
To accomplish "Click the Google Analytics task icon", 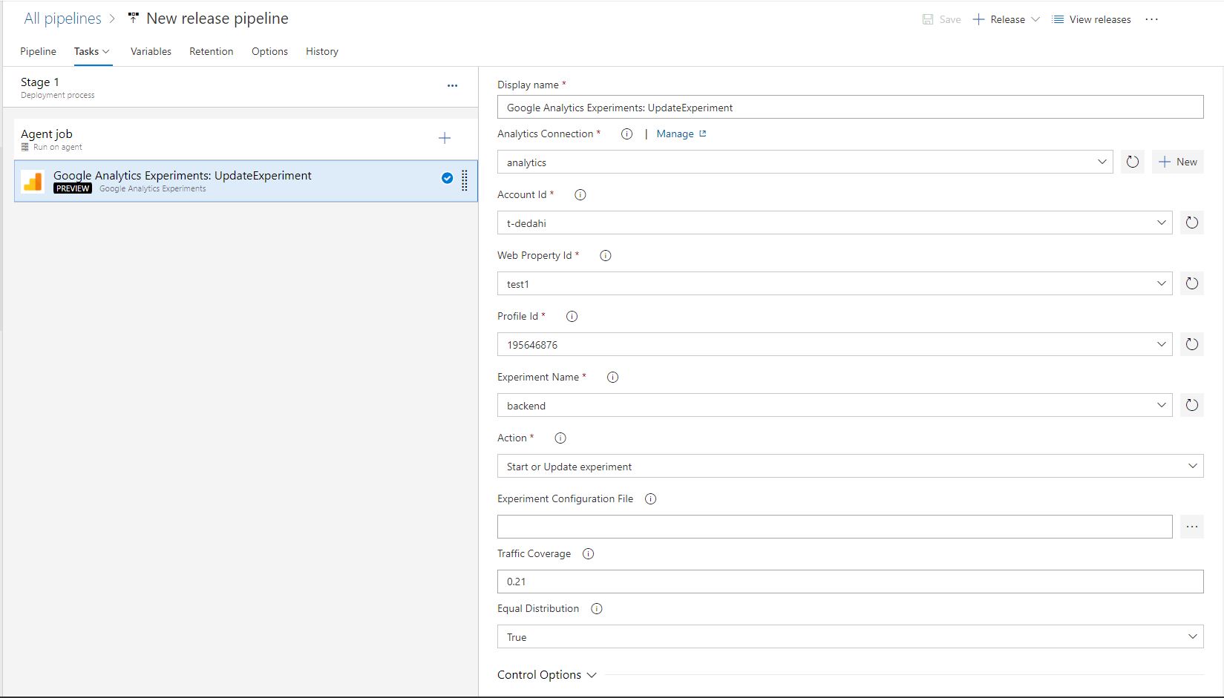I will tap(33, 182).
